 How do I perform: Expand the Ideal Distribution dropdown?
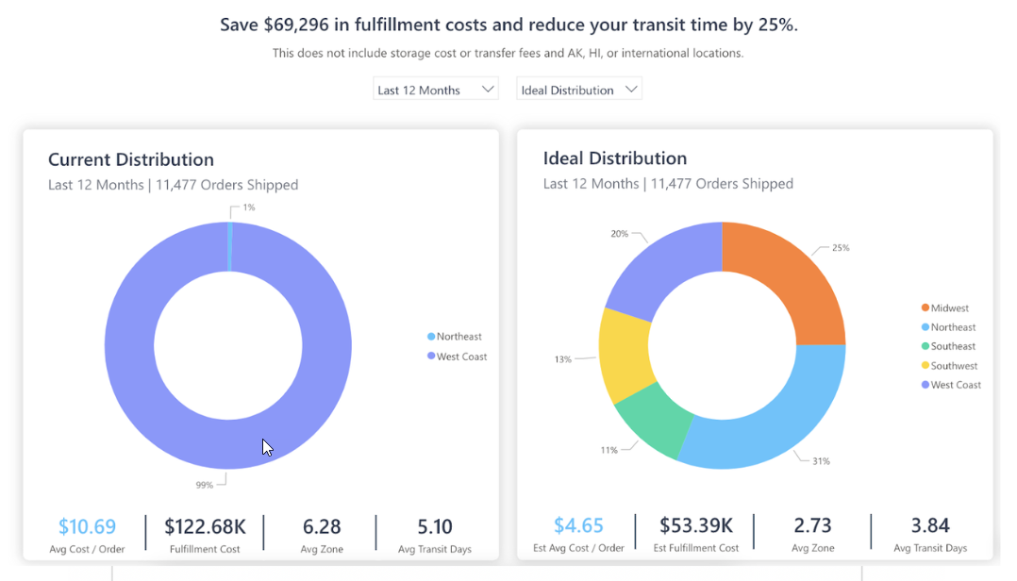pos(579,90)
